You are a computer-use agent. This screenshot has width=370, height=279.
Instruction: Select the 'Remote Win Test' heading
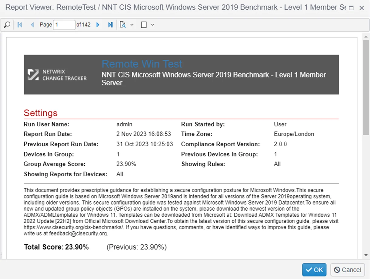[142, 64]
